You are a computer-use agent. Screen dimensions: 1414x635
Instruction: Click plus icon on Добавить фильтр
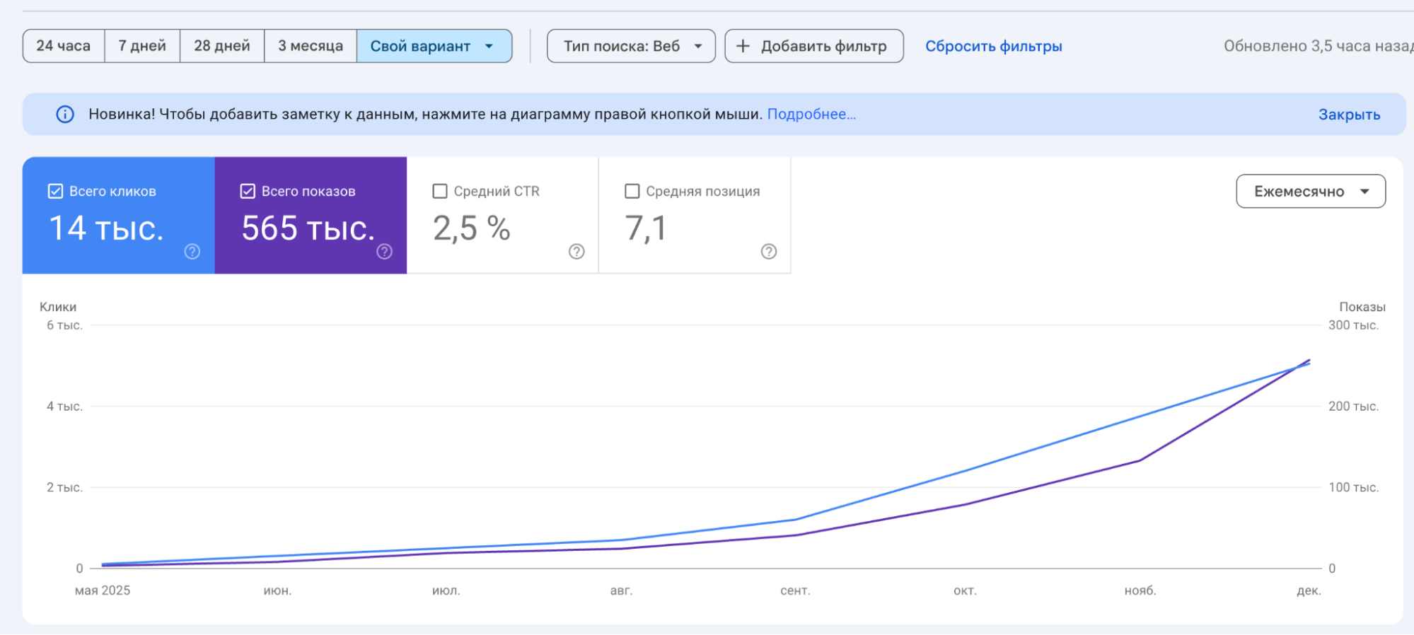743,47
